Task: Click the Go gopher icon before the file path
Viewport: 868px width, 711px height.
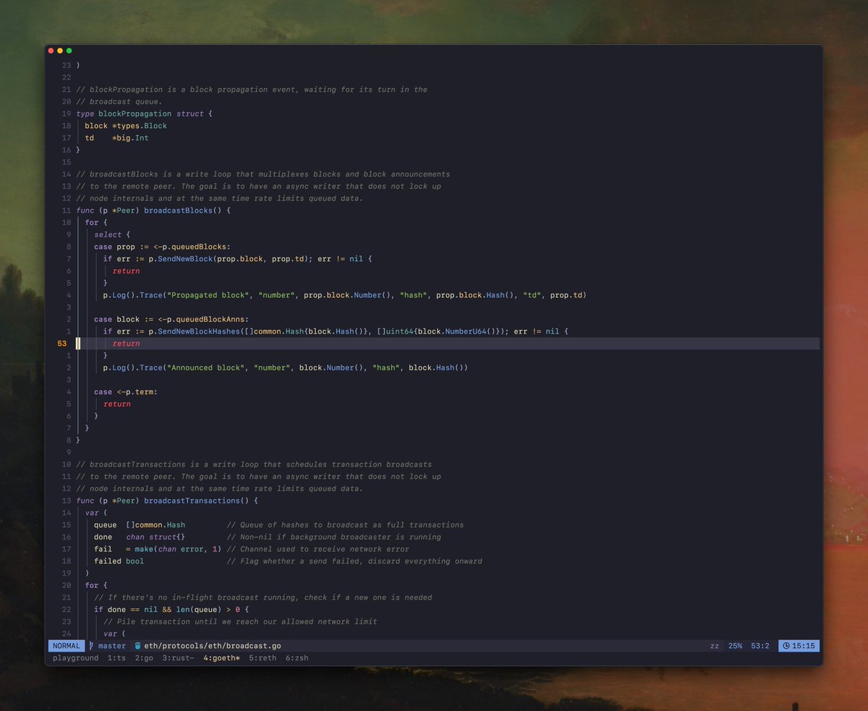Action: pyautogui.click(x=137, y=646)
